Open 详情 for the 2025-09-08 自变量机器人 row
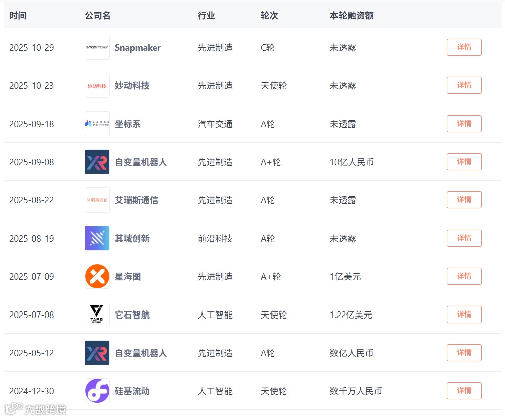Screen dimensions: 505x419 pyautogui.click(x=464, y=162)
